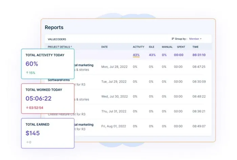Click the MANUAL column header

[167, 47]
